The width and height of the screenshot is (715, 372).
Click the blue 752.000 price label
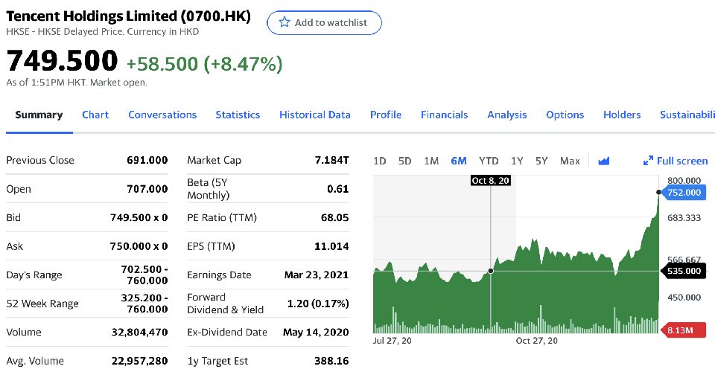[684, 193]
